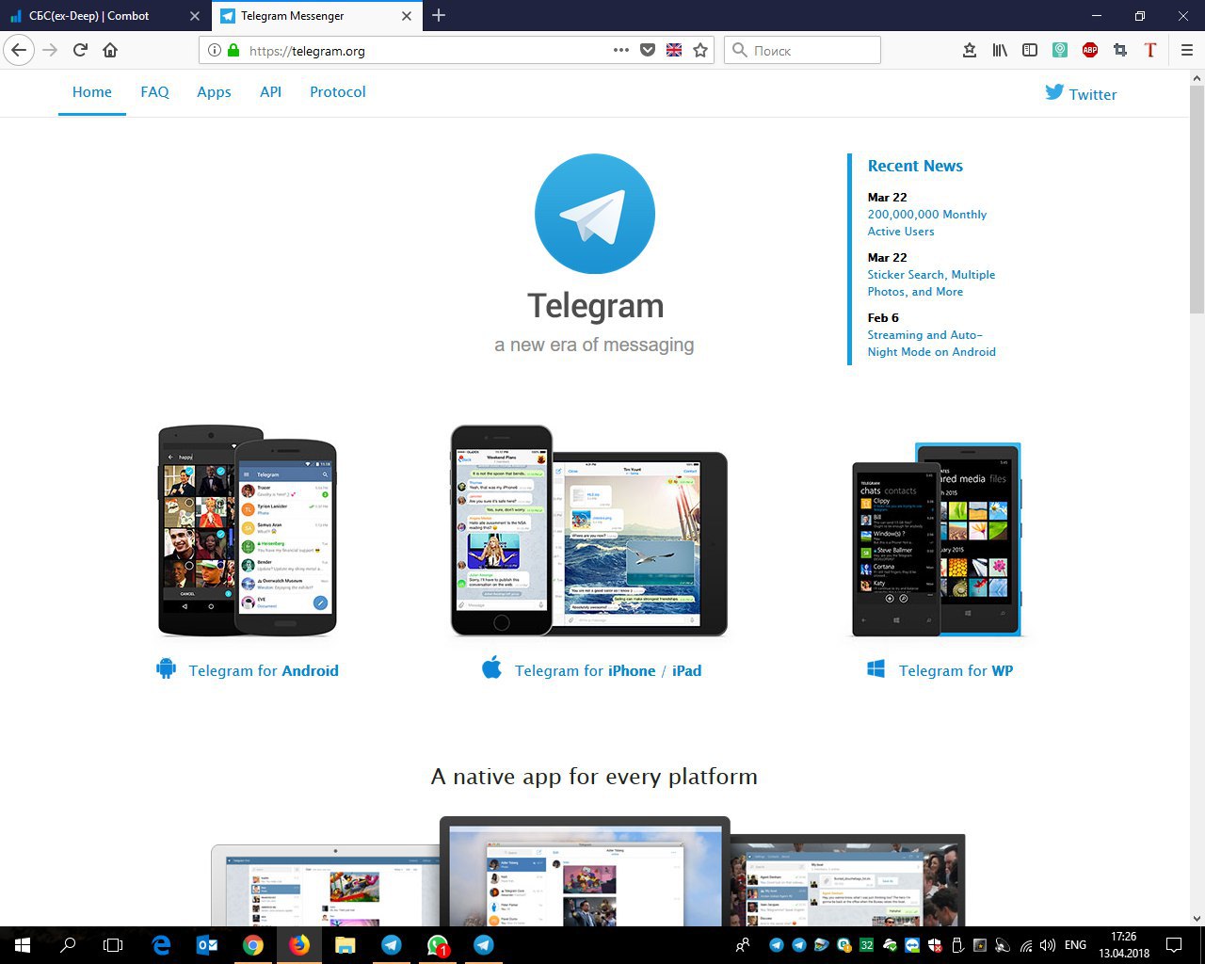Open Google Chrome from the taskbar
Viewport: 1205px width, 964px height.
coord(253,944)
